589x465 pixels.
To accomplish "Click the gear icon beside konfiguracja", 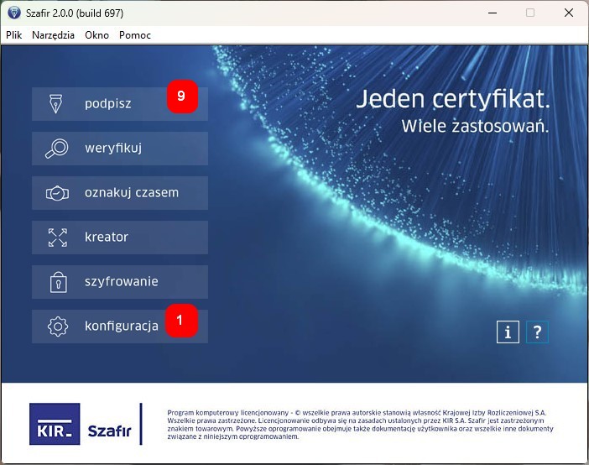I will 58,327.
